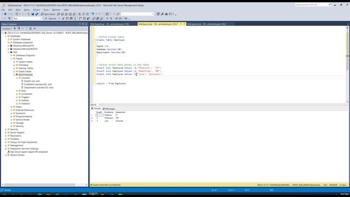Open the Query menu

click(x=27, y=10)
